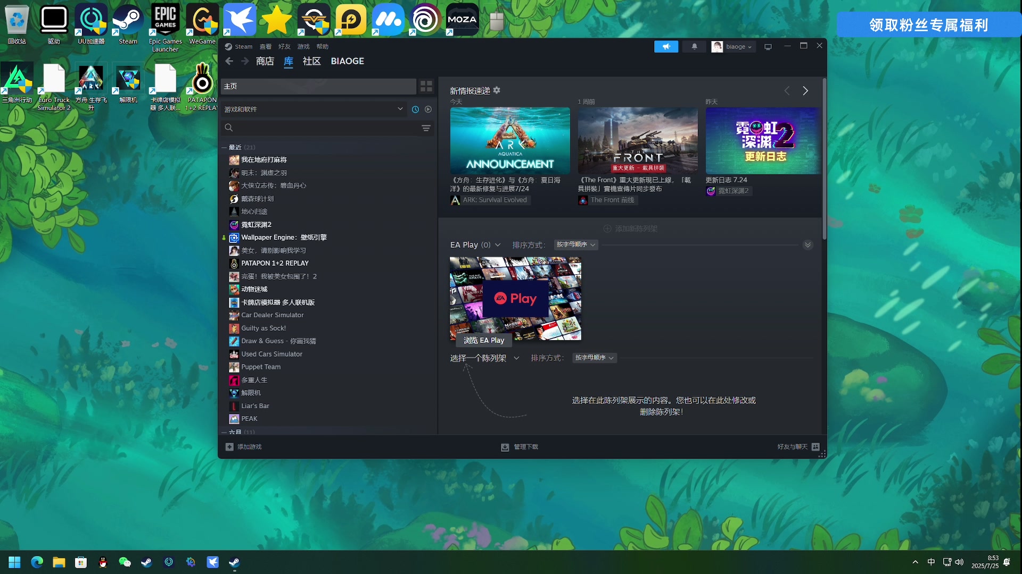Click the Steam announcements megaphone button
Viewport: 1022px width, 574px height.
[666, 47]
